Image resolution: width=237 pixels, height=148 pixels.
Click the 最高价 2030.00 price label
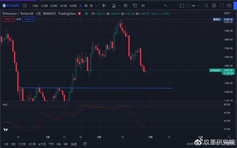[x=223, y=19]
